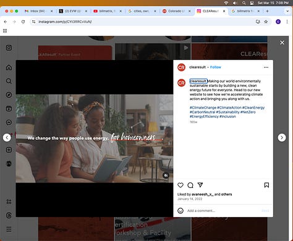This screenshot has width=293, height=241.
Task: Click the CR profile picture in header
Action: click(x=182, y=67)
